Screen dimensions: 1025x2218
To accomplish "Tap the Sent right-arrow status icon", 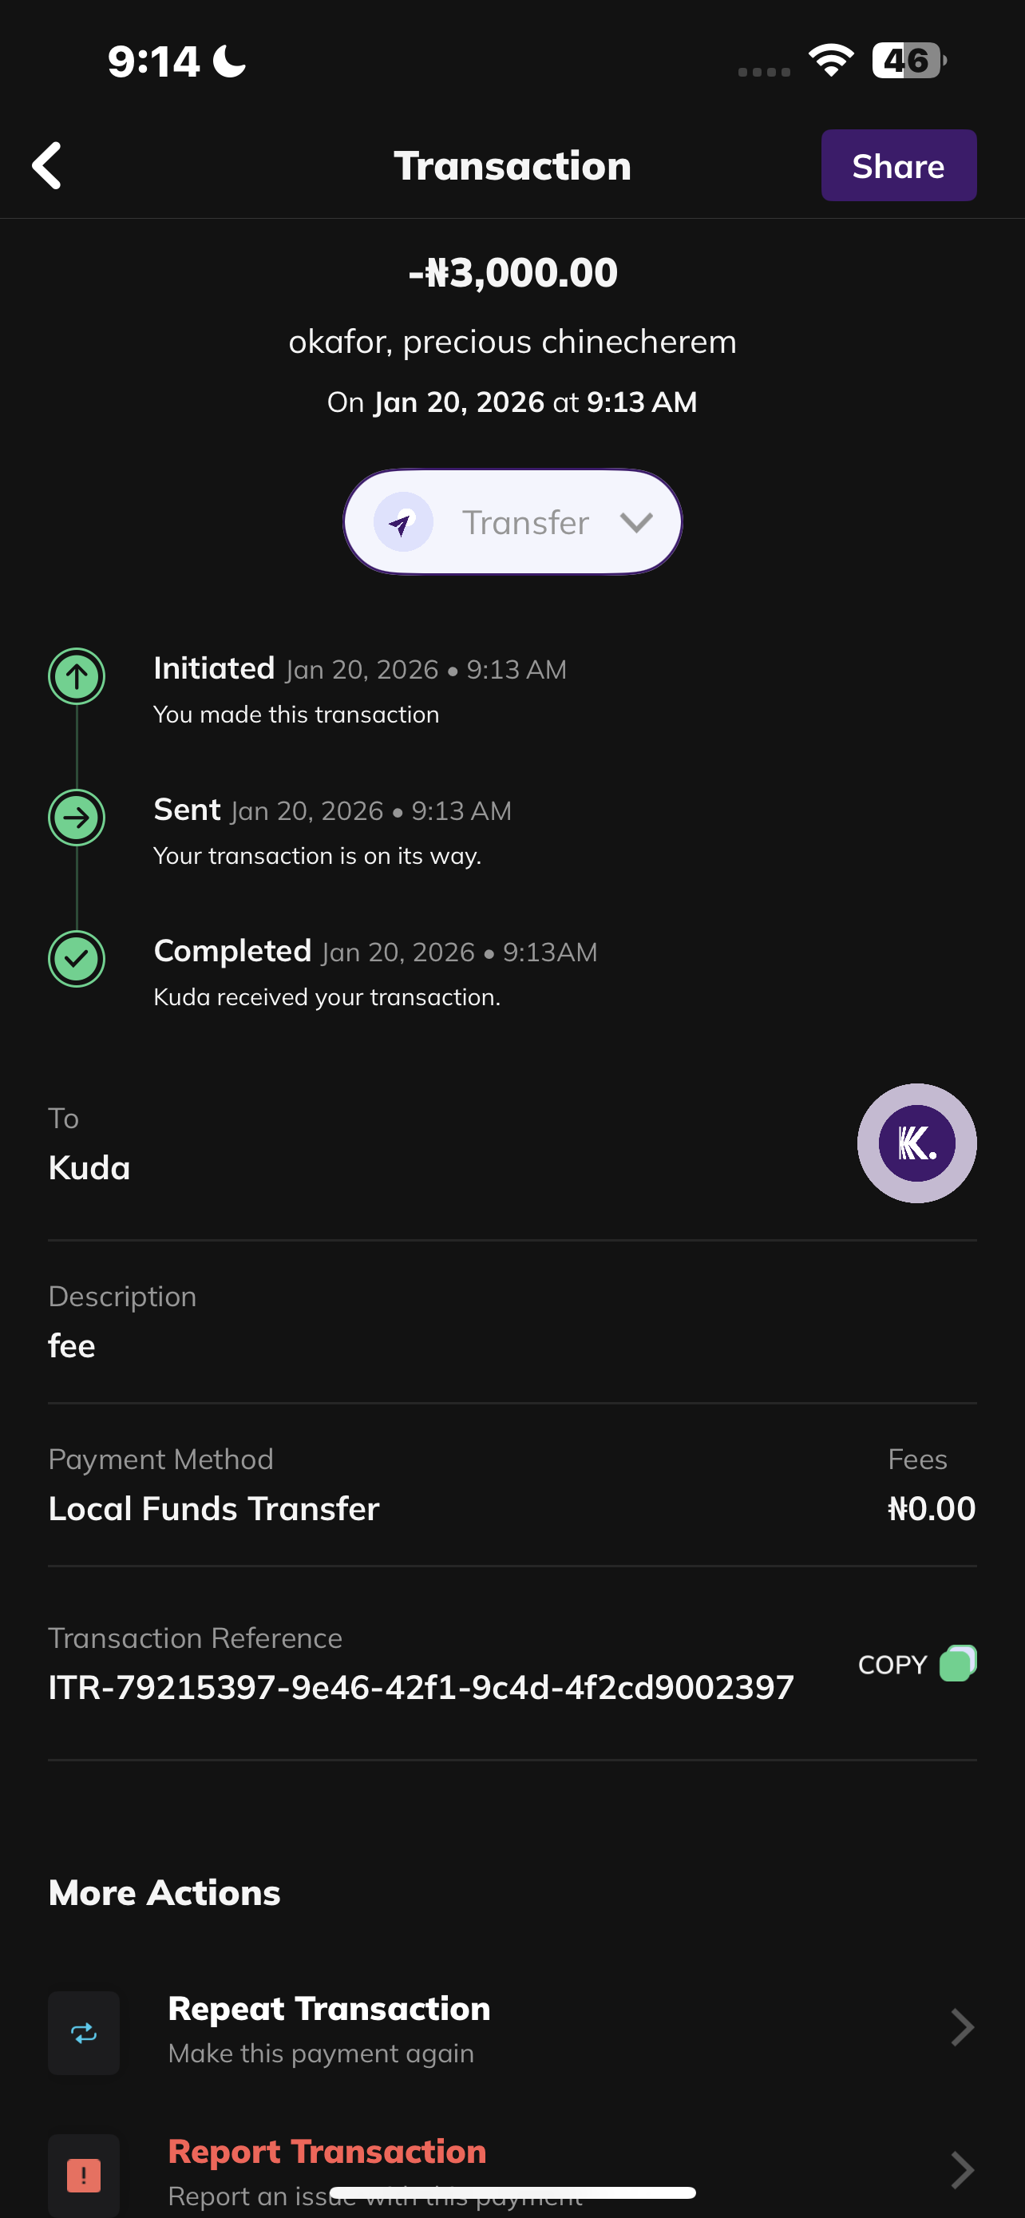I will [x=77, y=817].
